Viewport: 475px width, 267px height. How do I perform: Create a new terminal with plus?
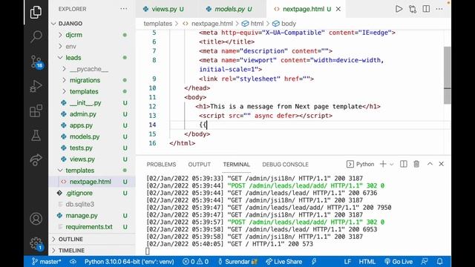pos(383,164)
